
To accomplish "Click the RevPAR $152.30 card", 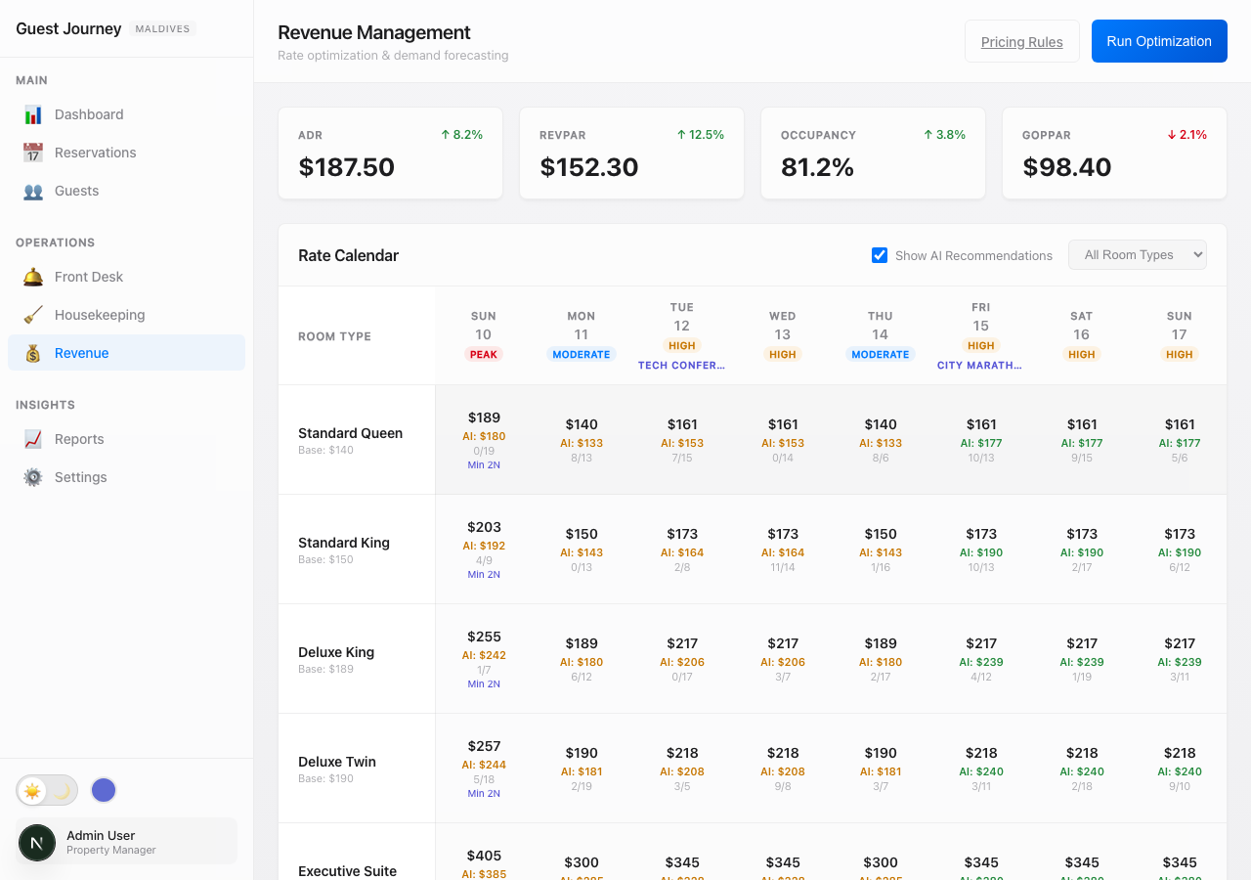I will (632, 154).
